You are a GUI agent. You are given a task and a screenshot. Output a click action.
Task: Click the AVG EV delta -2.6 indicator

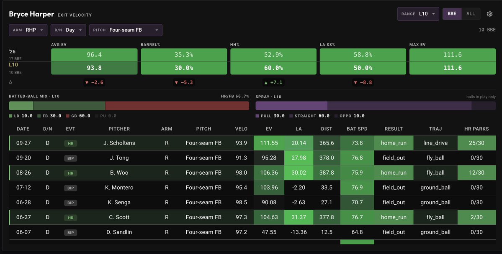click(94, 82)
